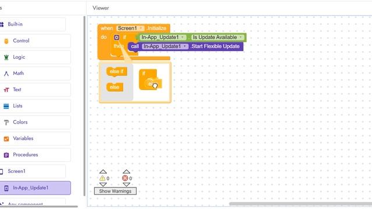Click the Colors drawer paint roller icon
The height and width of the screenshot is (209, 372).
pos(6,122)
